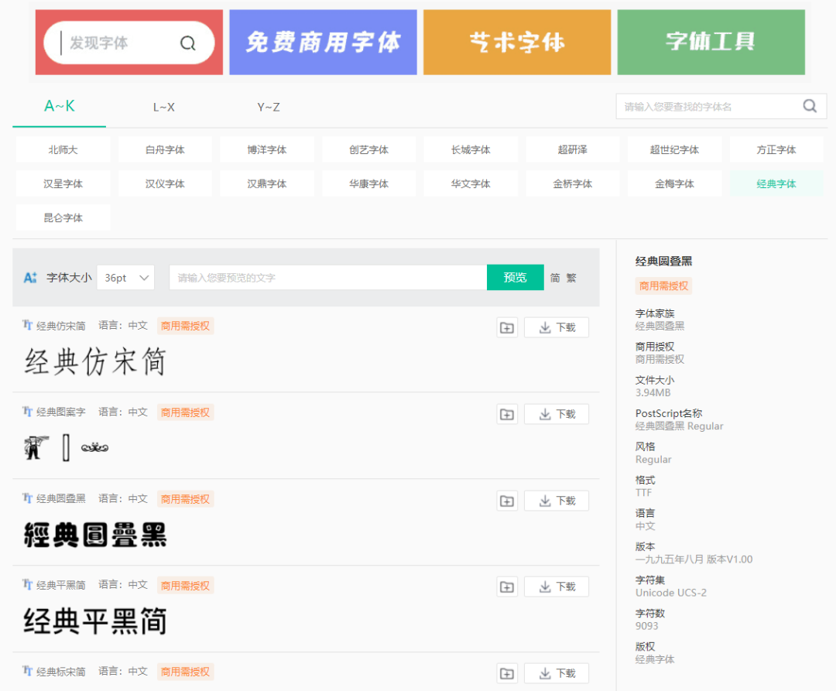Click the magnifier icon in 发现字体 search
Viewport: 836px width, 691px height.
[187, 43]
